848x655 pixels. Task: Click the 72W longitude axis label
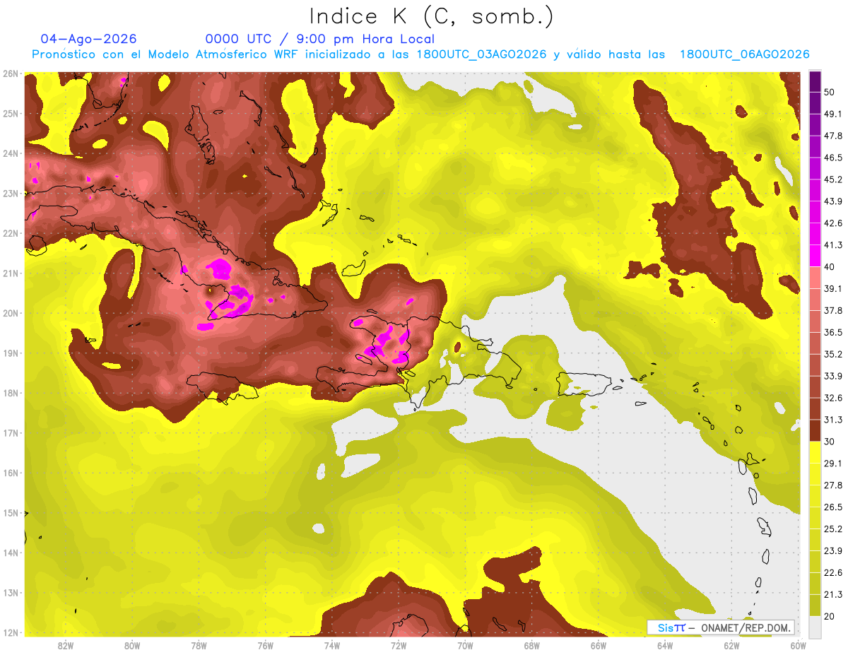point(399,646)
